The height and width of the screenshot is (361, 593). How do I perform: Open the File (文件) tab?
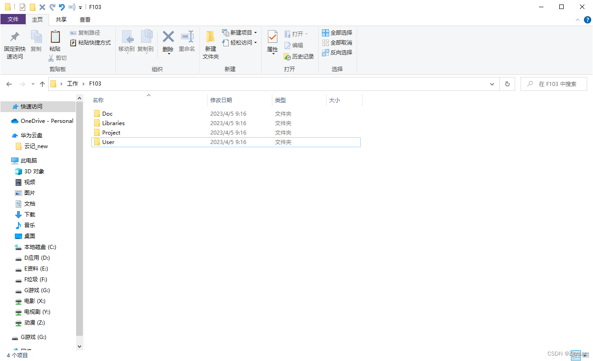tap(13, 19)
